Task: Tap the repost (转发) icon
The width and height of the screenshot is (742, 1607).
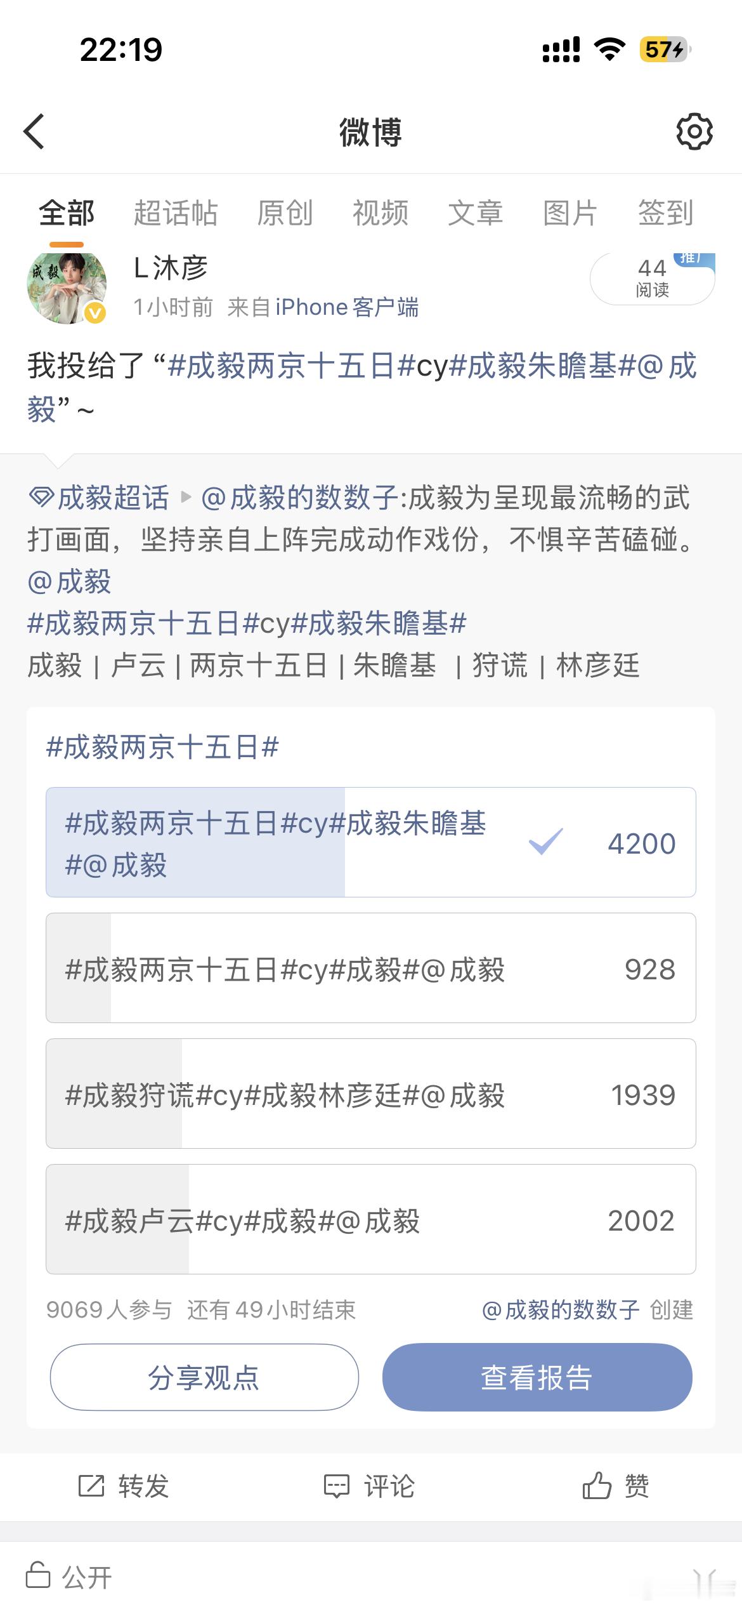Action: 91,1486
